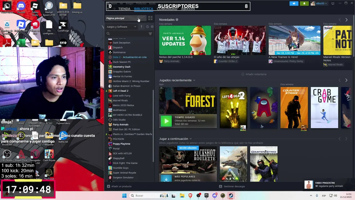Expand the Jugar a continuación dropdown

pos(191,139)
